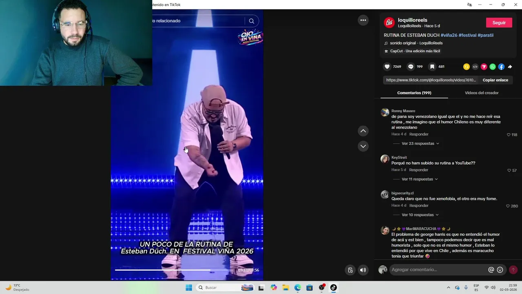
Task: Open Microsoft Edge from the taskbar
Action: (298, 287)
